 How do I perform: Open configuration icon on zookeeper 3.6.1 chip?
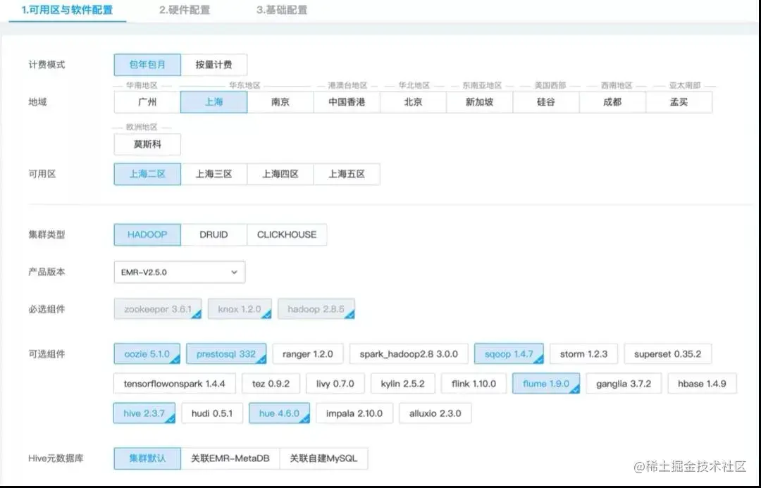click(x=197, y=314)
